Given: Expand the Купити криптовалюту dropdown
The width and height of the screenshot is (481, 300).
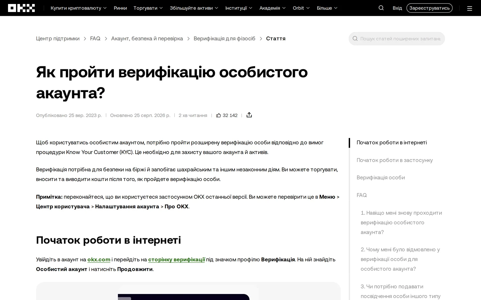Looking at the screenshot, I should (x=79, y=8).
